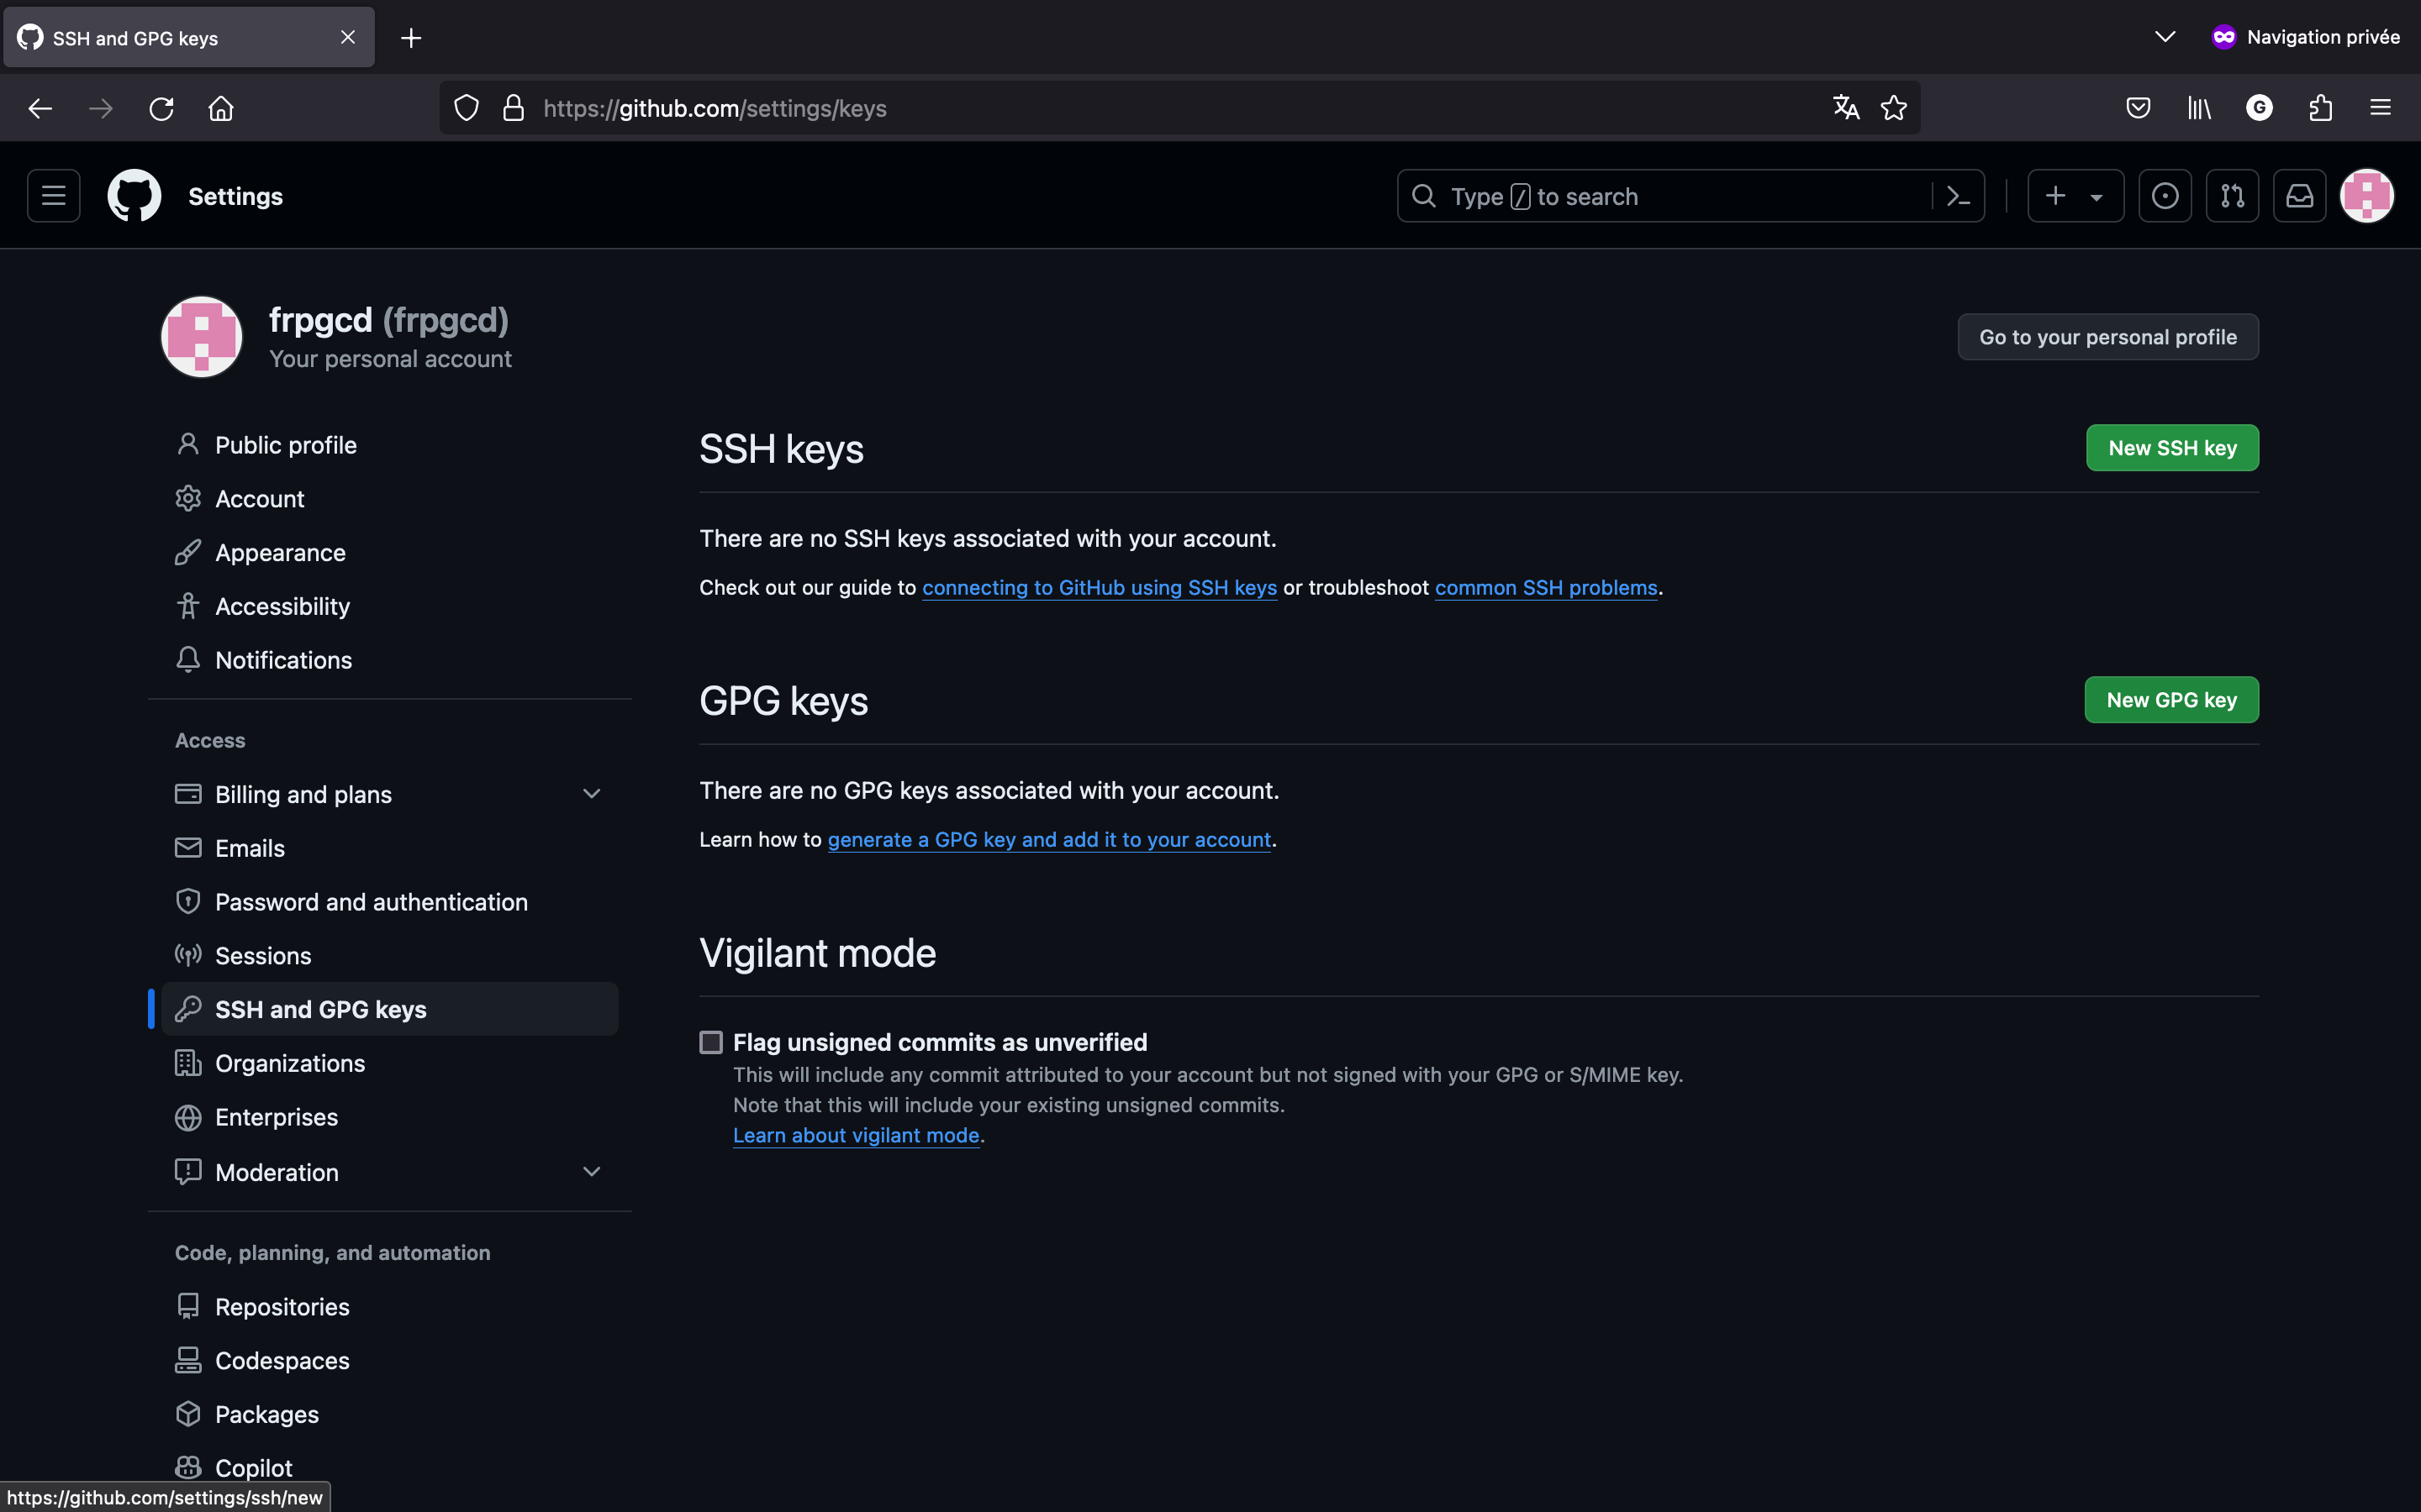Open the Create new dropdown

tap(2075, 196)
